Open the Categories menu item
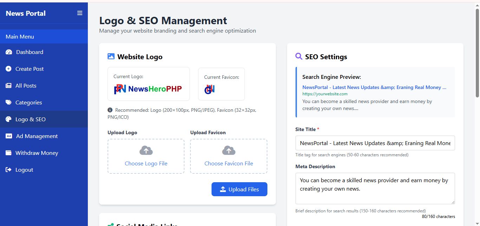The width and height of the screenshot is (480, 226). (x=28, y=103)
